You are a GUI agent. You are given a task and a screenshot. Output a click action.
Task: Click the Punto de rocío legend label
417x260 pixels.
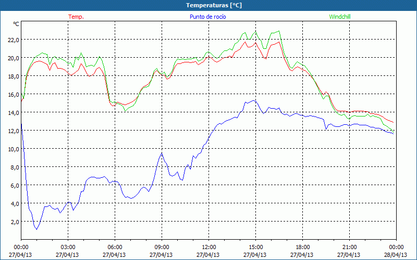(207, 17)
